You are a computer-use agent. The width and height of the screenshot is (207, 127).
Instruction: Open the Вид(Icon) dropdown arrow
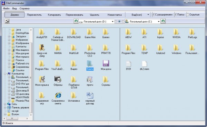click(x=148, y=15)
